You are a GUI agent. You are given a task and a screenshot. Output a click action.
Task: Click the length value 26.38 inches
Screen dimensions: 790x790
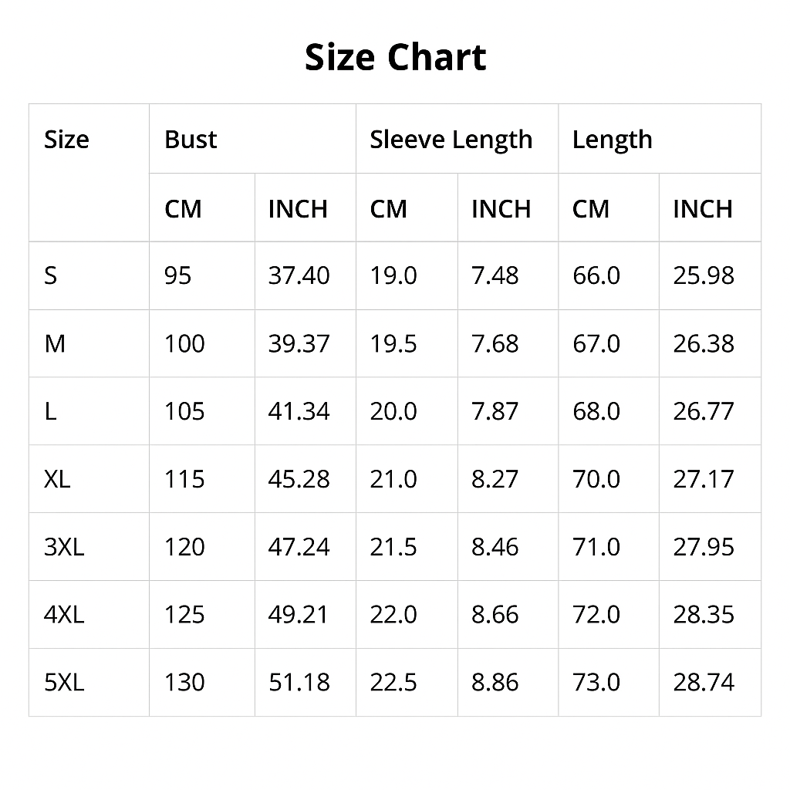704,343
